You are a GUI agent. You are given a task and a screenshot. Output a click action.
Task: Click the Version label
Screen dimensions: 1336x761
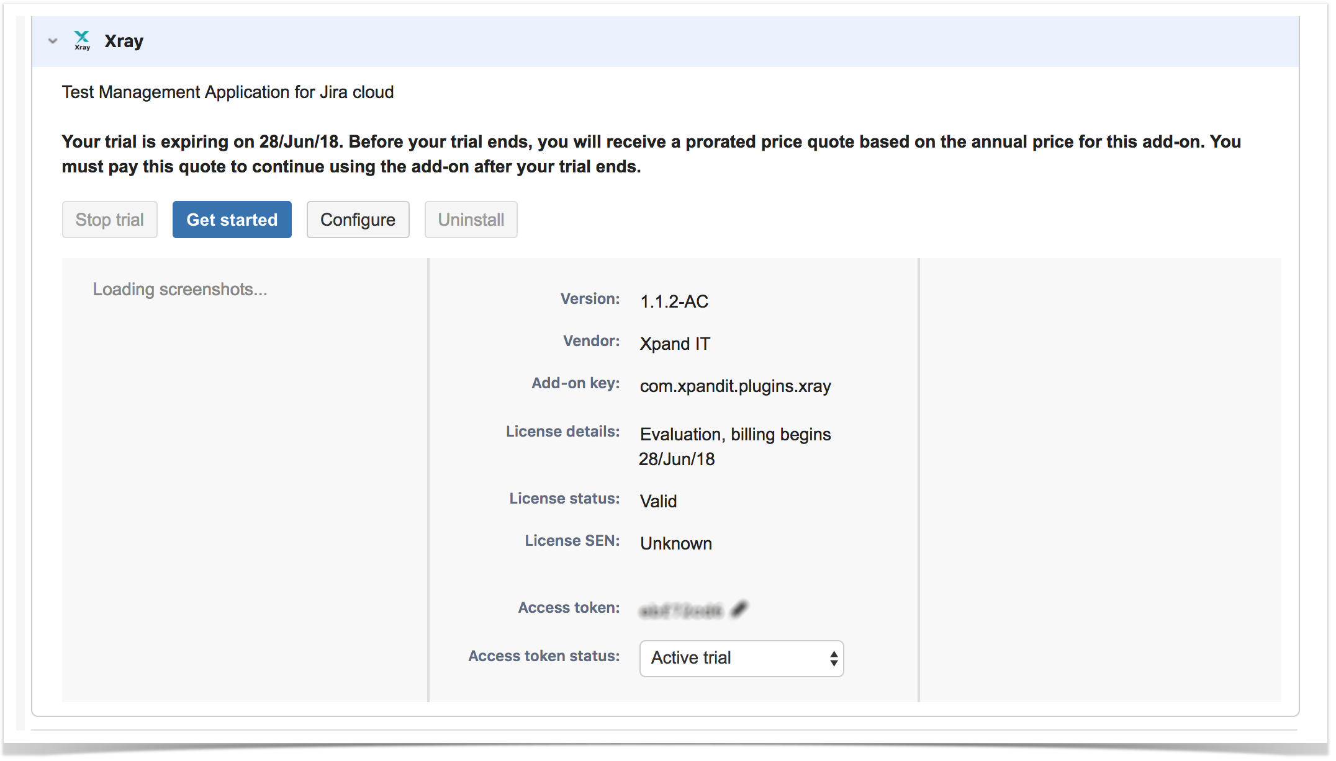[x=590, y=299]
